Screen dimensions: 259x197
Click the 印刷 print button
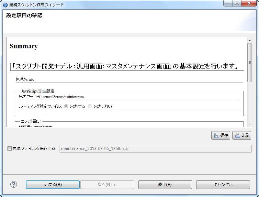tap(242, 135)
